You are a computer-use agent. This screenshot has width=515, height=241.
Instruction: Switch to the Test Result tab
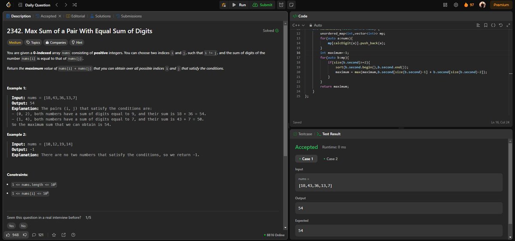(328, 134)
